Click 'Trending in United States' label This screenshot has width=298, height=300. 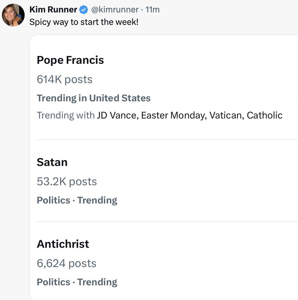coord(94,98)
